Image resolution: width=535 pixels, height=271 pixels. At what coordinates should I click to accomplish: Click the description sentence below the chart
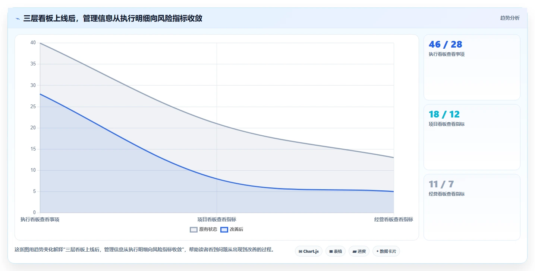pyautogui.click(x=144, y=249)
